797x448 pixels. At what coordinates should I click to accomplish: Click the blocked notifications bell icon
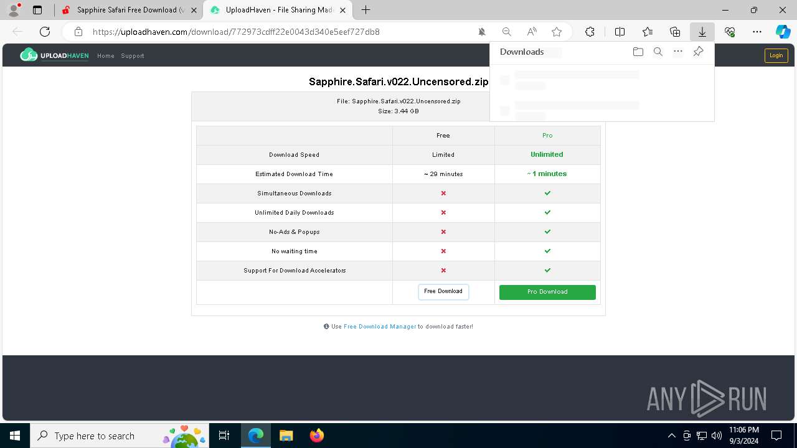(x=482, y=32)
